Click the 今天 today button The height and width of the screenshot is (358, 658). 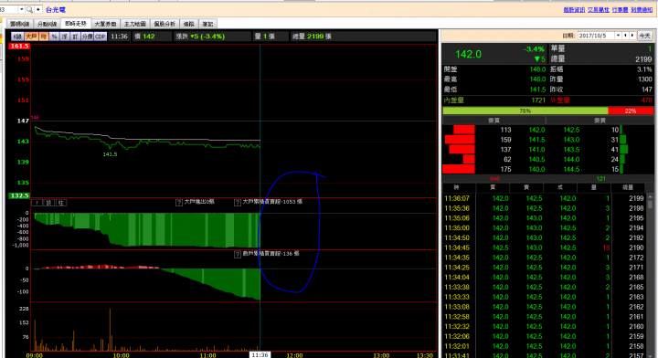coord(644,36)
